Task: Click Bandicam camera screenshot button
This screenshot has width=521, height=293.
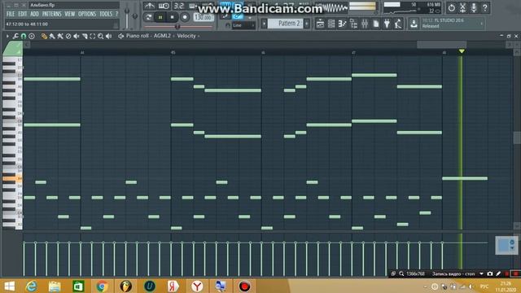Action: point(490,273)
